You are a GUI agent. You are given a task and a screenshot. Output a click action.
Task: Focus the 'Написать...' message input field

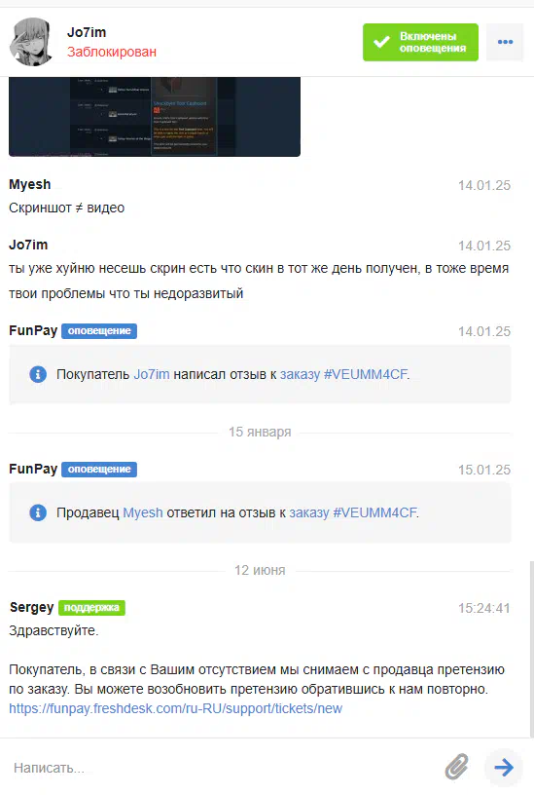223,767
